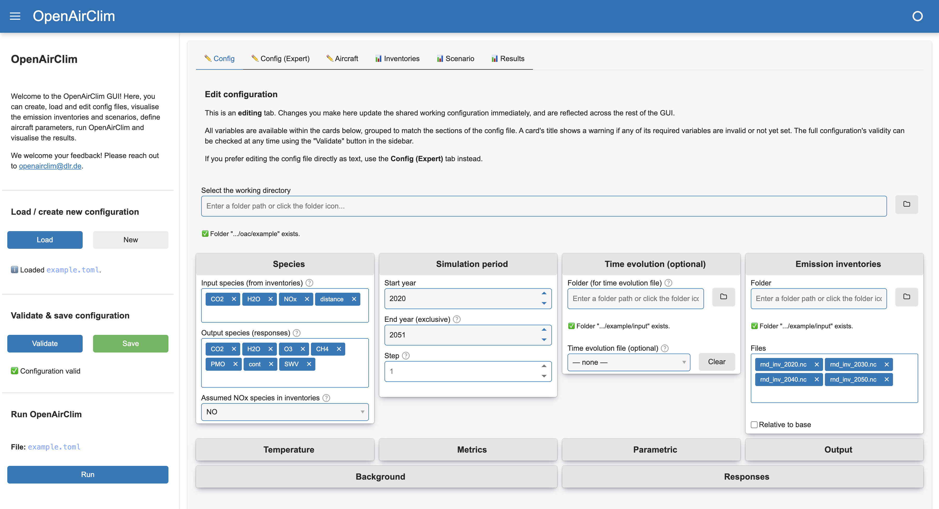Remove the PMO chip from output species
939x509 pixels.
[x=235, y=364]
